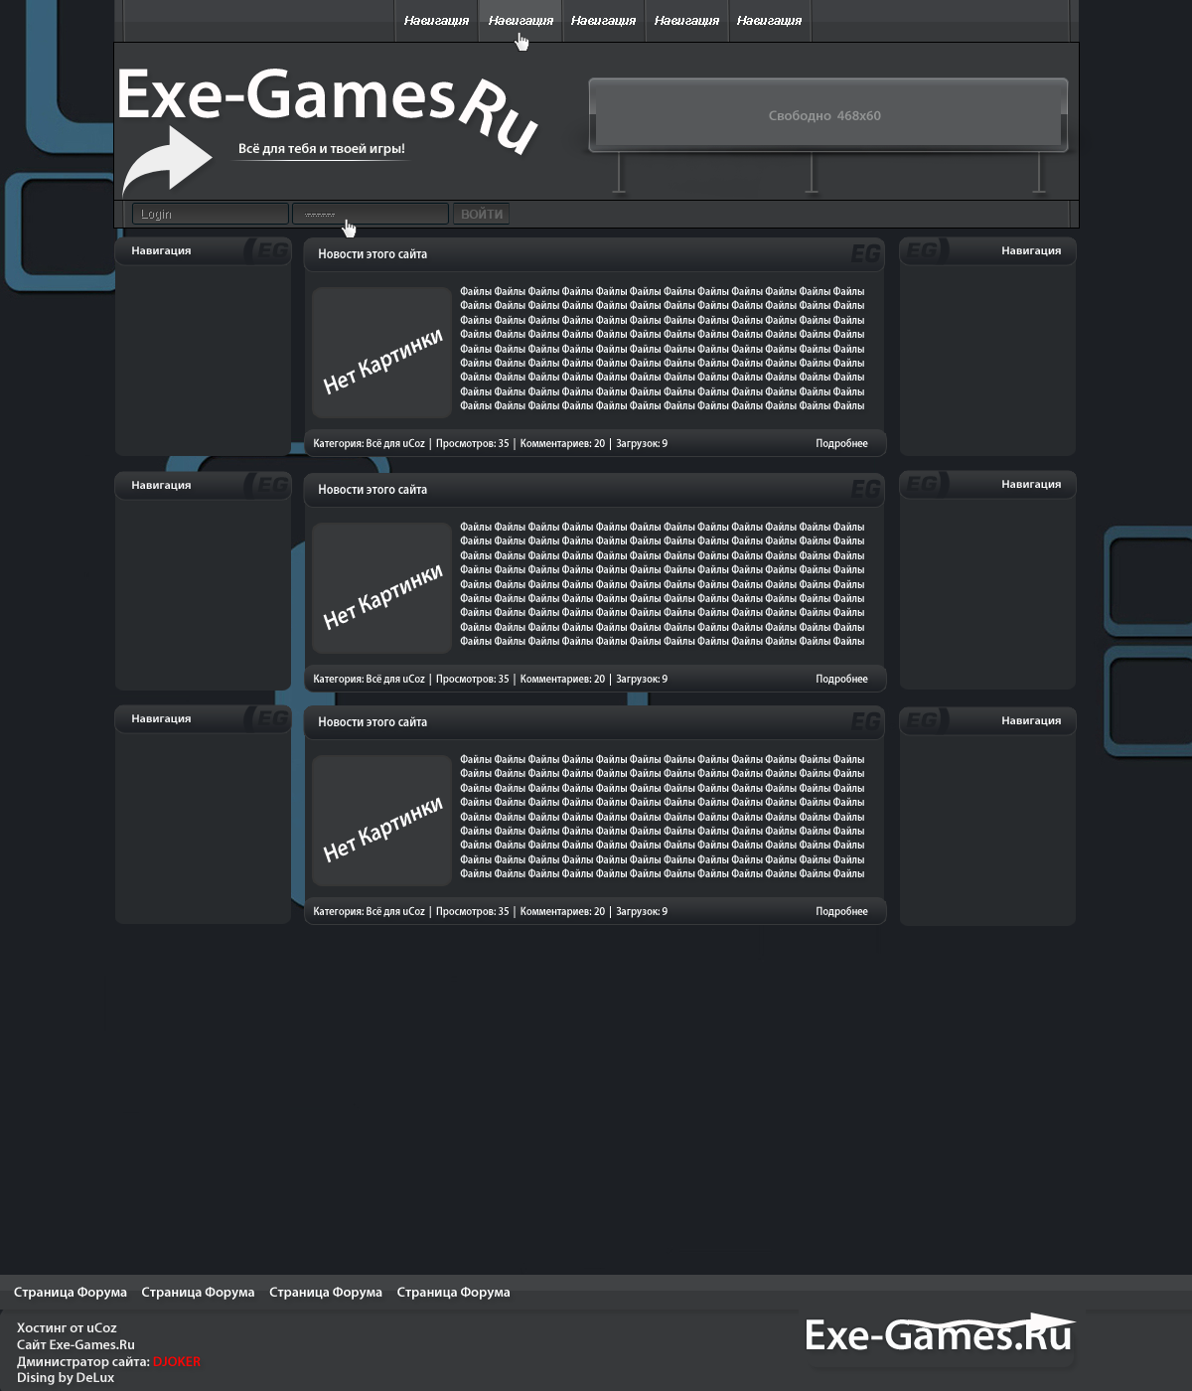Open Подробнее on the third news post
The width and height of the screenshot is (1192, 1391).
[x=841, y=912]
